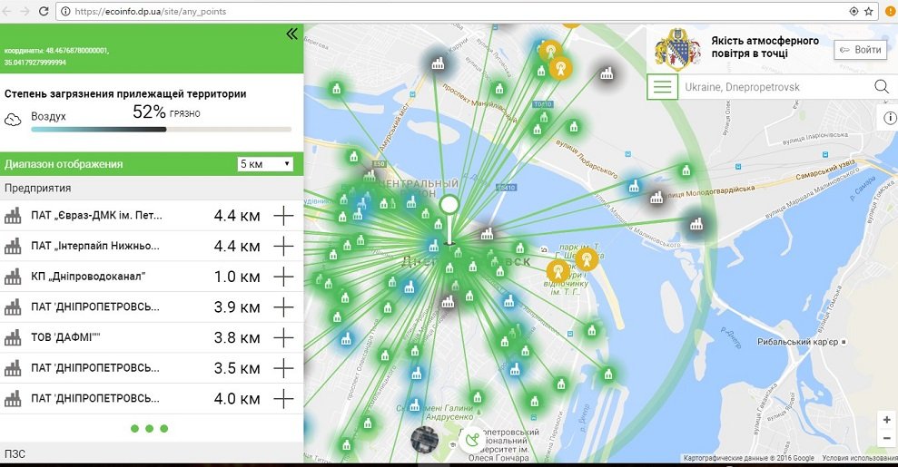This screenshot has width=898, height=467.
Task: Click the search magnifier icon
Action: pyautogui.click(x=880, y=87)
